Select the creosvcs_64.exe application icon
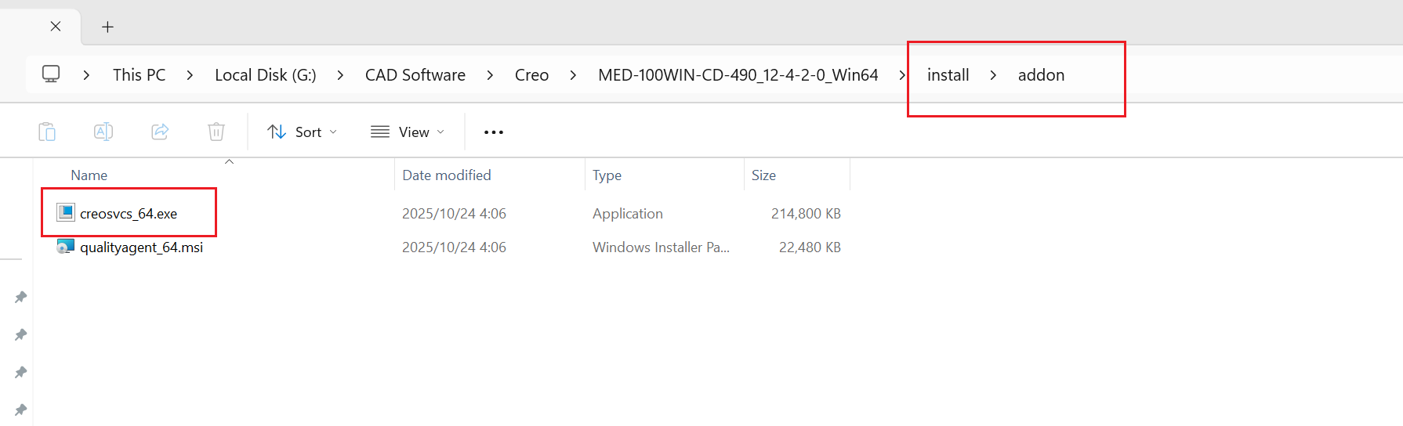Screen dimensions: 1403x426 66,212
